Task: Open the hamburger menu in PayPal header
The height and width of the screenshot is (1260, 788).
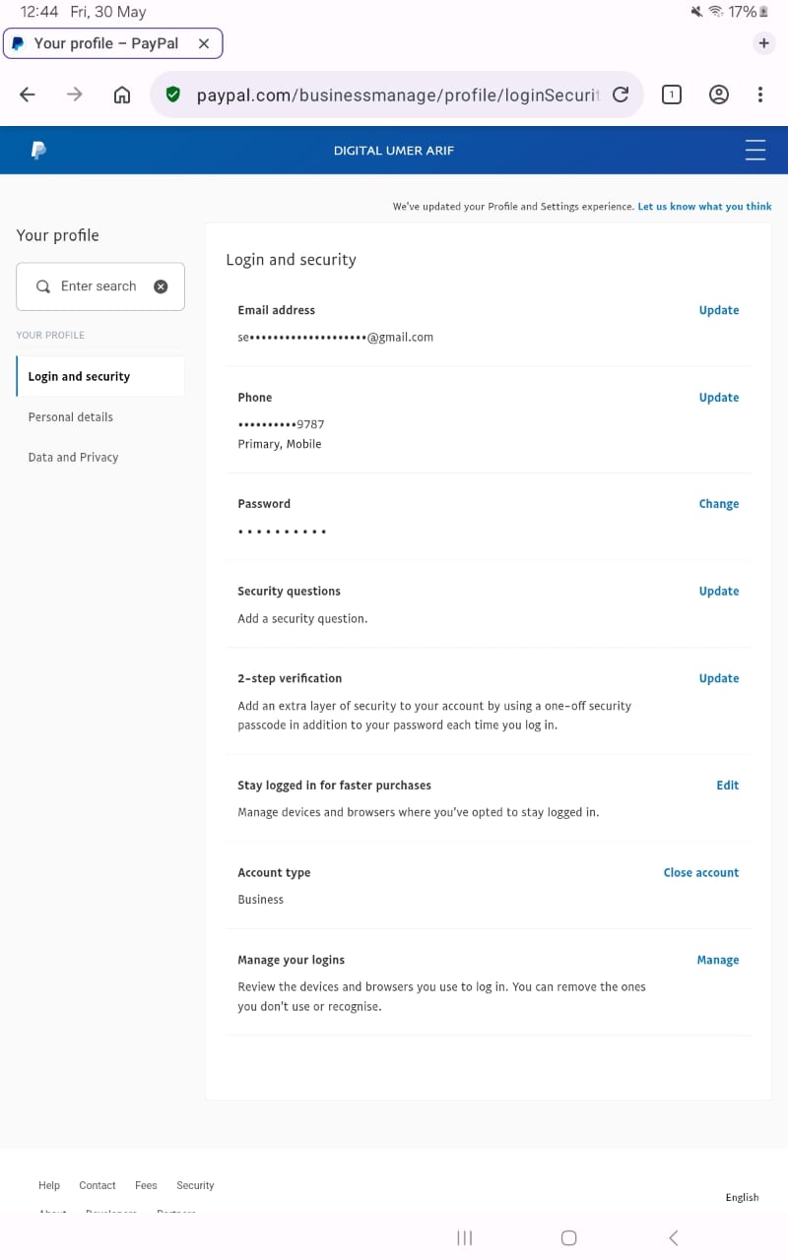Action: point(755,151)
